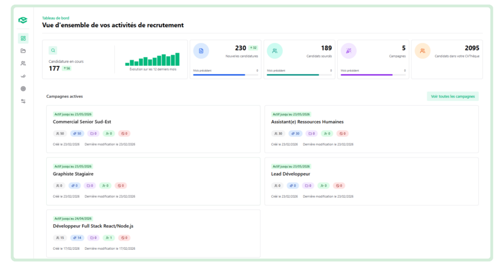Click the orange people icon for CVThèque

point(422,51)
